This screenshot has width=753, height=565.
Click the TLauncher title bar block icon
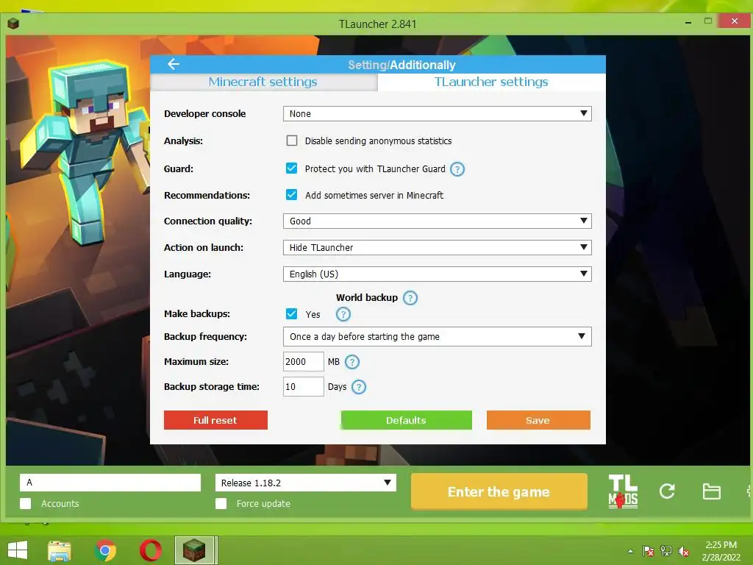(13, 24)
